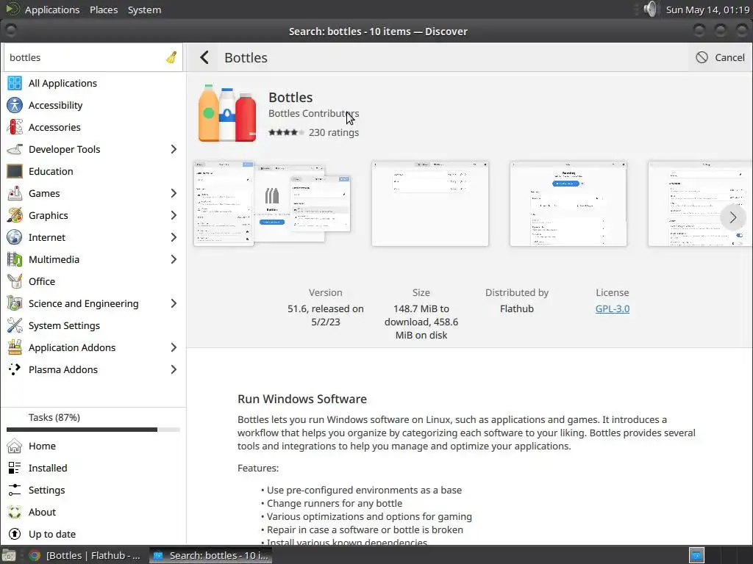Cancel the installation task
The image size is (753, 564).
pos(721,57)
